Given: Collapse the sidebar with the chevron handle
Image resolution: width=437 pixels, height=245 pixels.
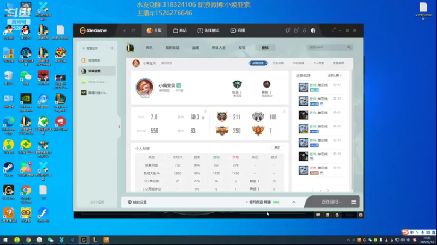Looking at the screenshot, I should (119, 127).
